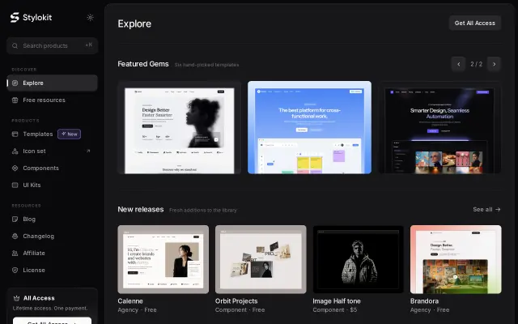Click the Get All Access button in the sidebar card
The height and width of the screenshot is (324, 518).
point(52,321)
